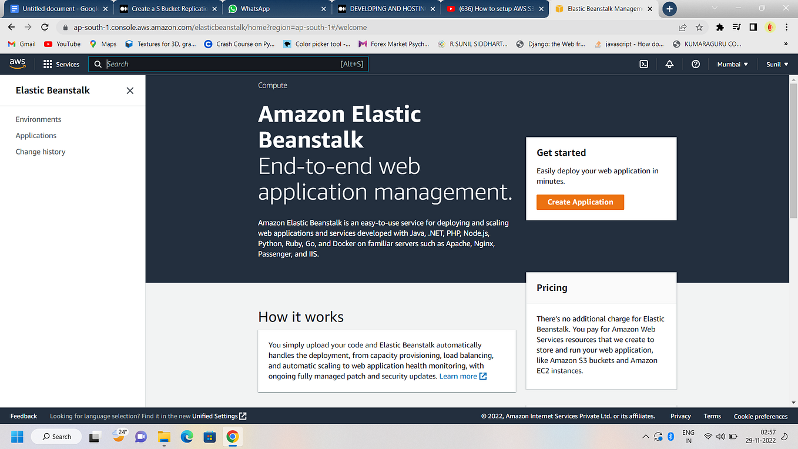Image resolution: width=798 pixels, height=449 pixels.
Task: Click the bookmark star in the address bar
Action: (x=699, y=27)
